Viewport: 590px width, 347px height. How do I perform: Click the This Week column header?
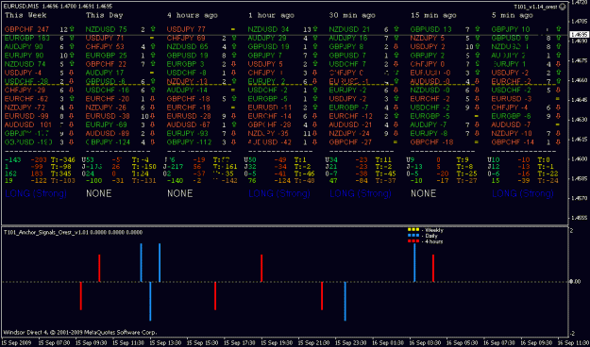(25, 15)
